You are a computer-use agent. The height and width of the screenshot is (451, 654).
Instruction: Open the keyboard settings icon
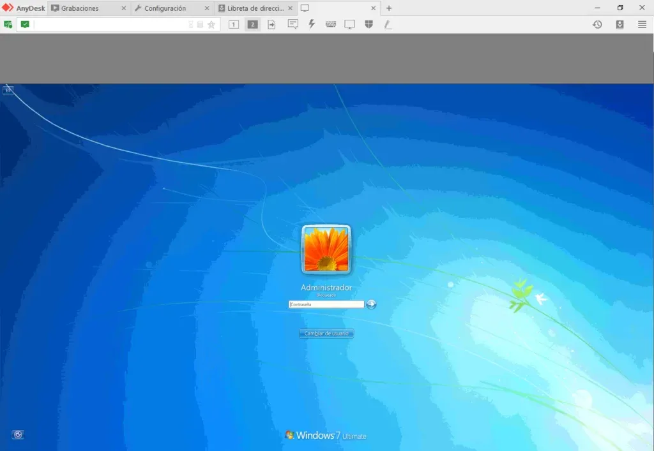(331, 25)
